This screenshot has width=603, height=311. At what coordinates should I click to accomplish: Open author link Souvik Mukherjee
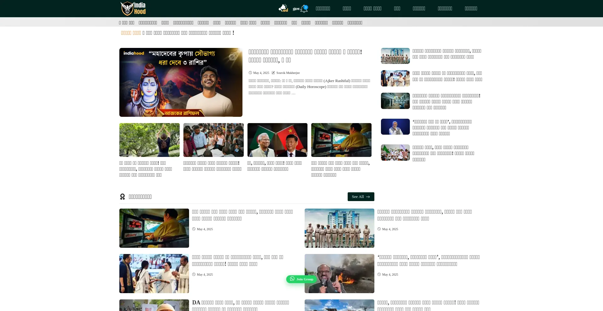tap(288, 73)
